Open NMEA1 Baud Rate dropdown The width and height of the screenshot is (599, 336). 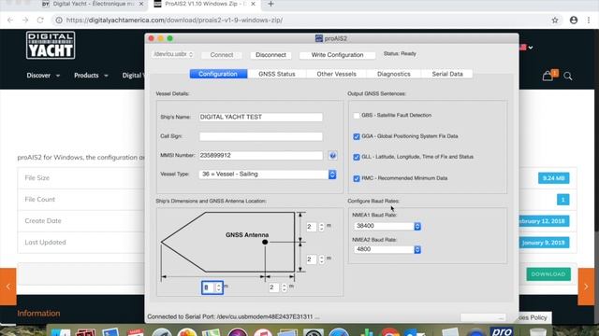(387, 226)
